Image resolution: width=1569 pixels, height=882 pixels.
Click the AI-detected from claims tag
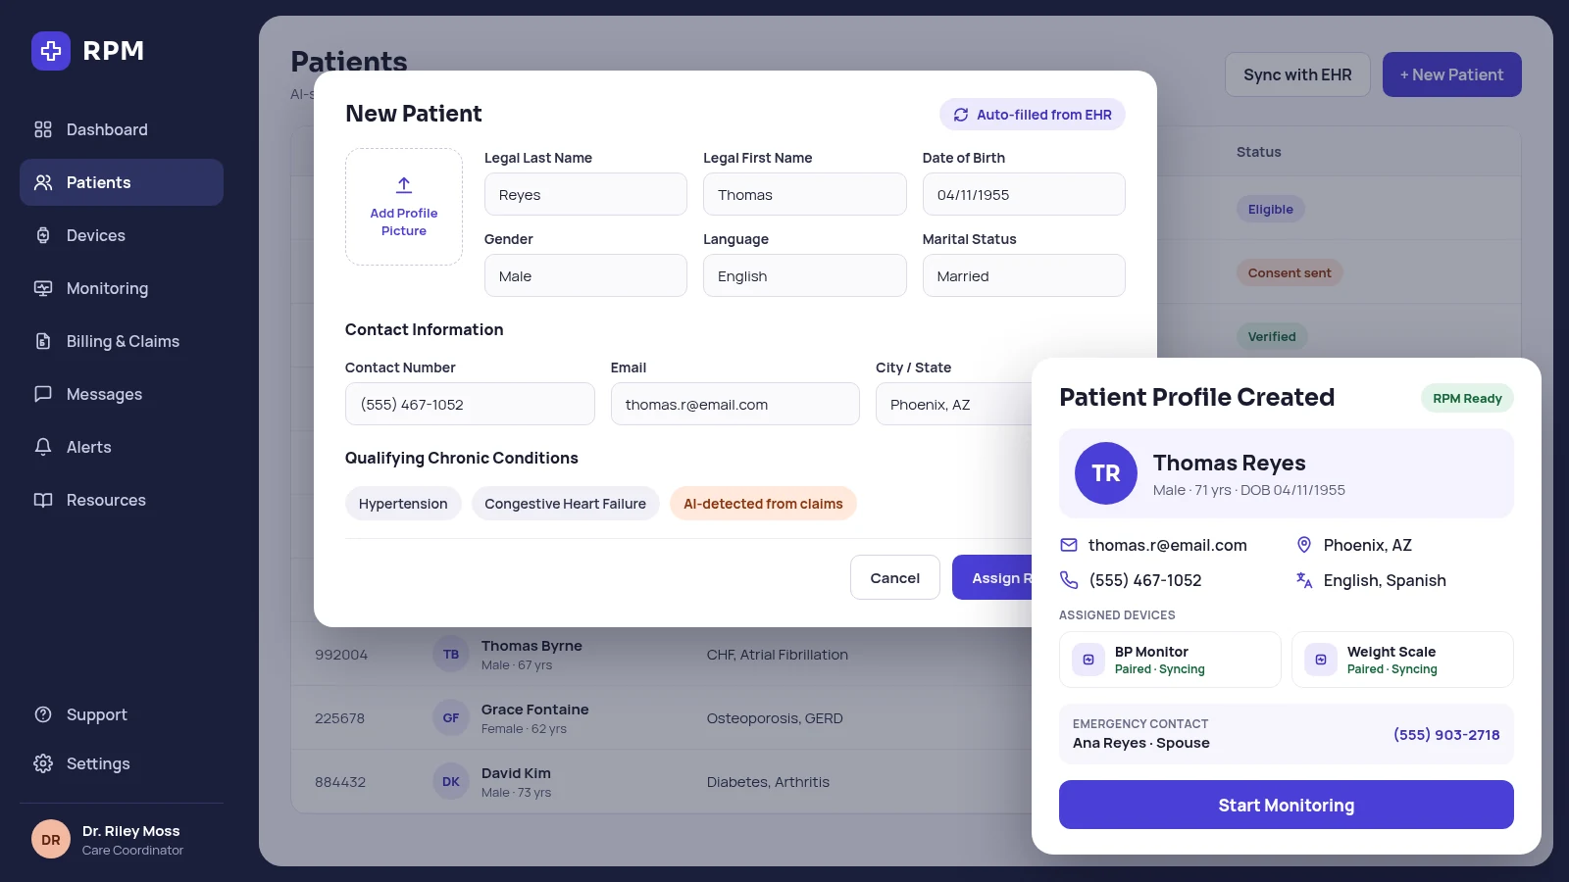pyautogui.click(x=763, y=504)
